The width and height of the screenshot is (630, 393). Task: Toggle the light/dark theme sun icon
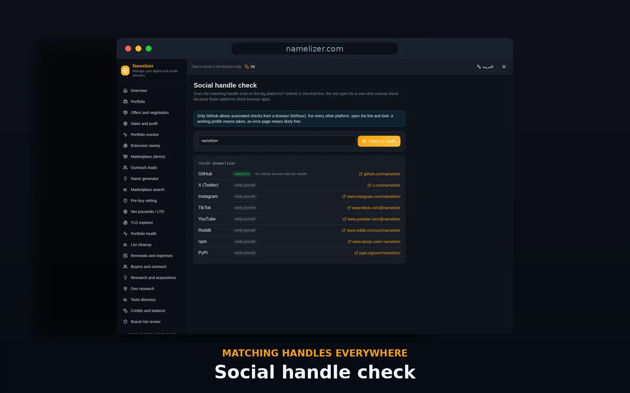click(x=504, y=67)
